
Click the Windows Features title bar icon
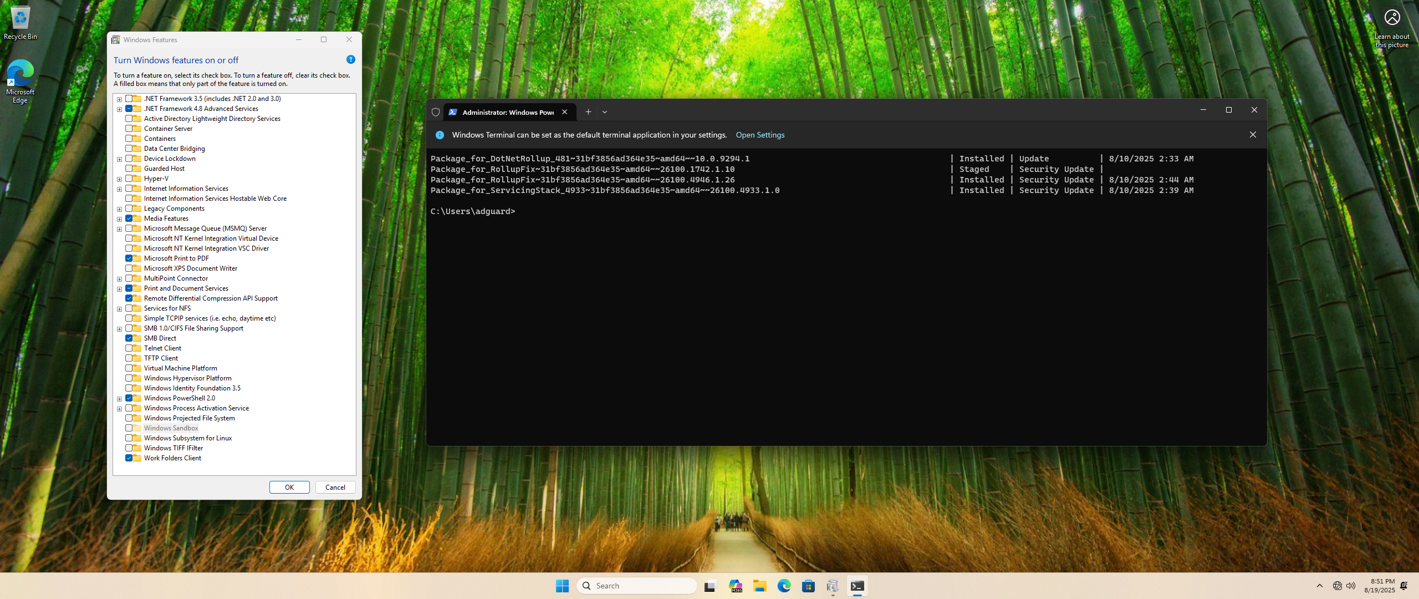tap(115, 39)
